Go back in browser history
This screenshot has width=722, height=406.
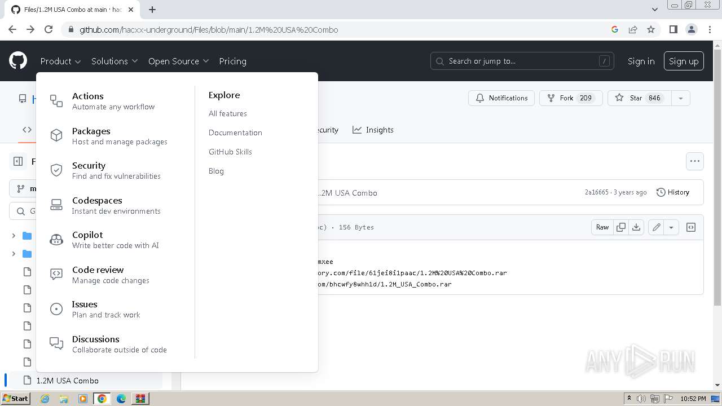coord(12,29)
